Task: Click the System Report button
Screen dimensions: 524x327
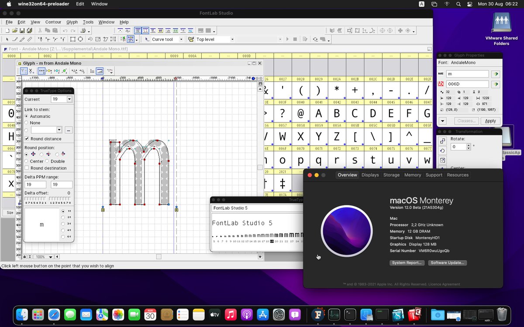Action: (x=407, y=263)
